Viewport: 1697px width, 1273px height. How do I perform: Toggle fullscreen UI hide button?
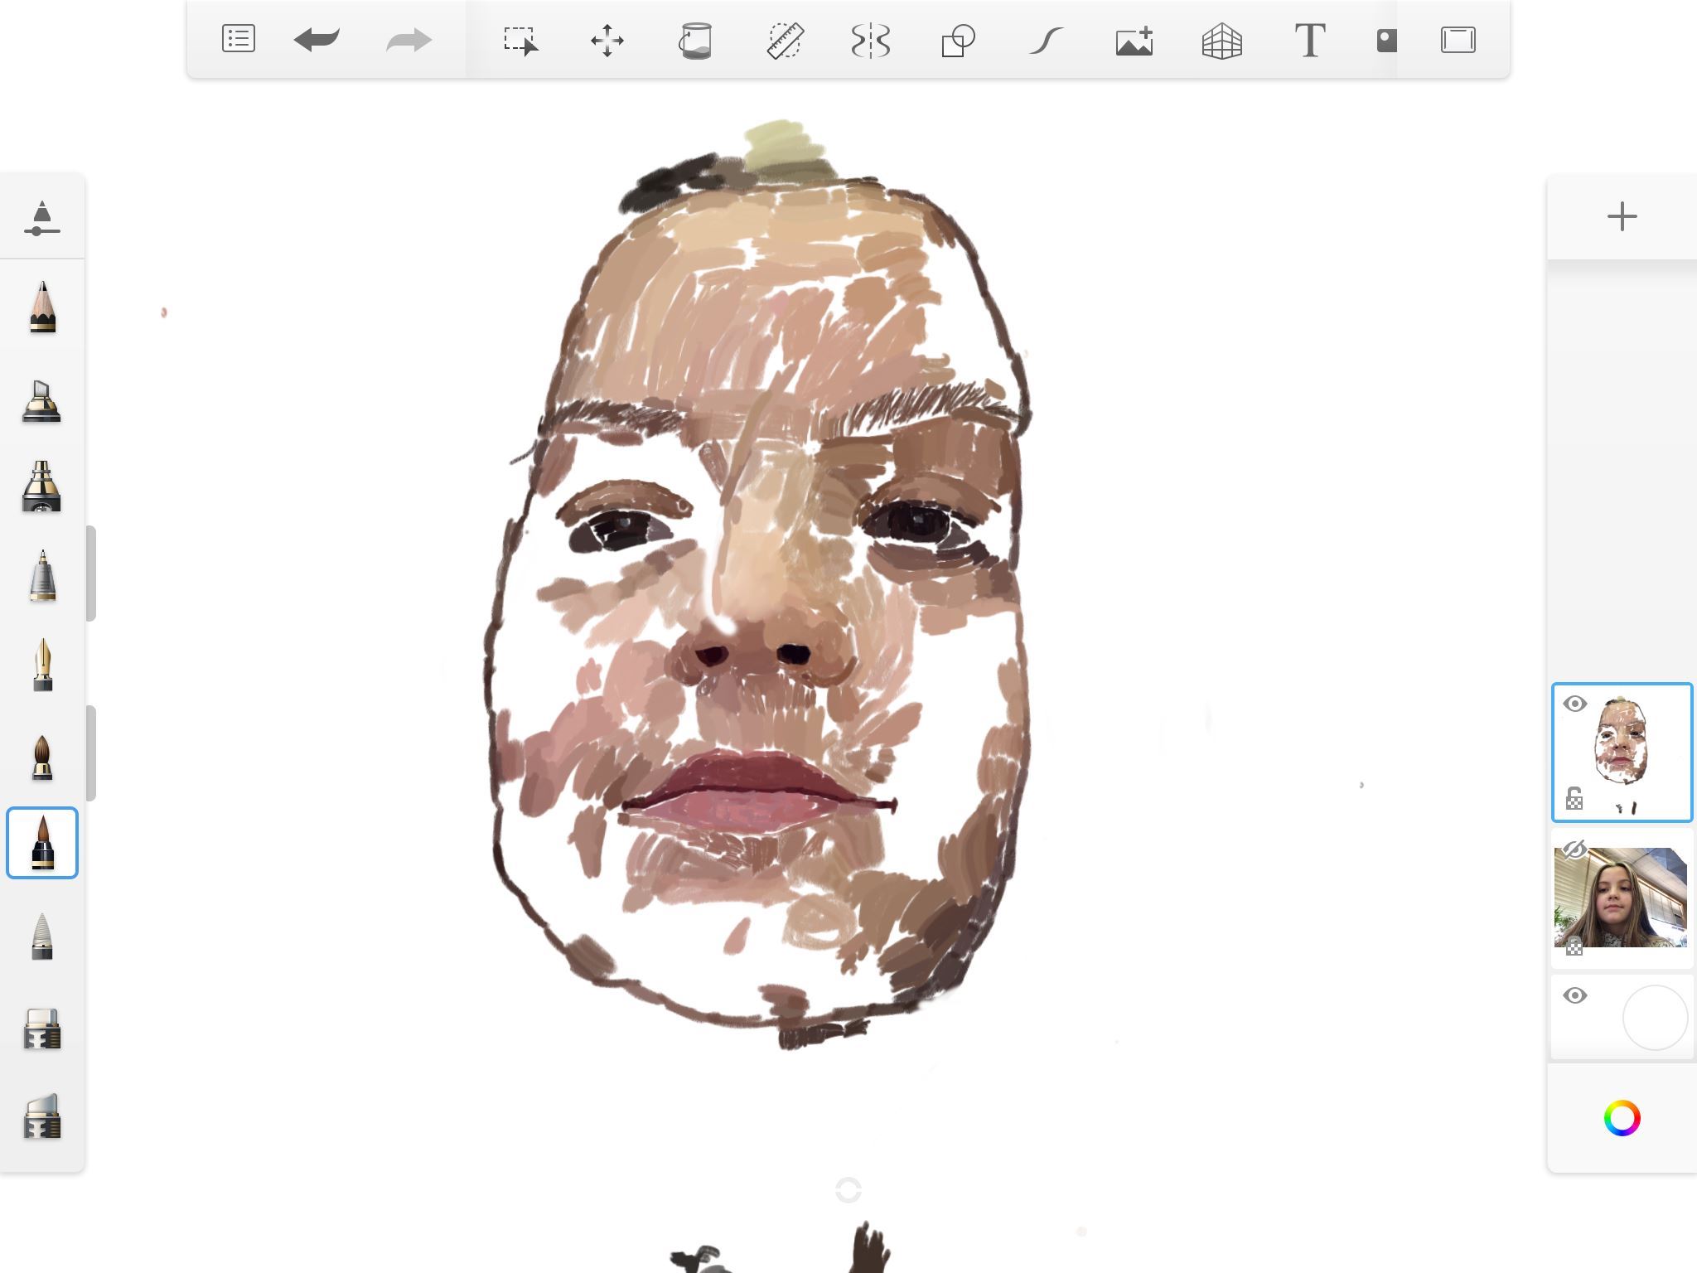[1458, 40]
